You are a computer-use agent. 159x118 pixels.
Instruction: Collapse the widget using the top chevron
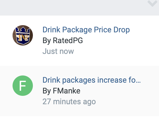152,3
